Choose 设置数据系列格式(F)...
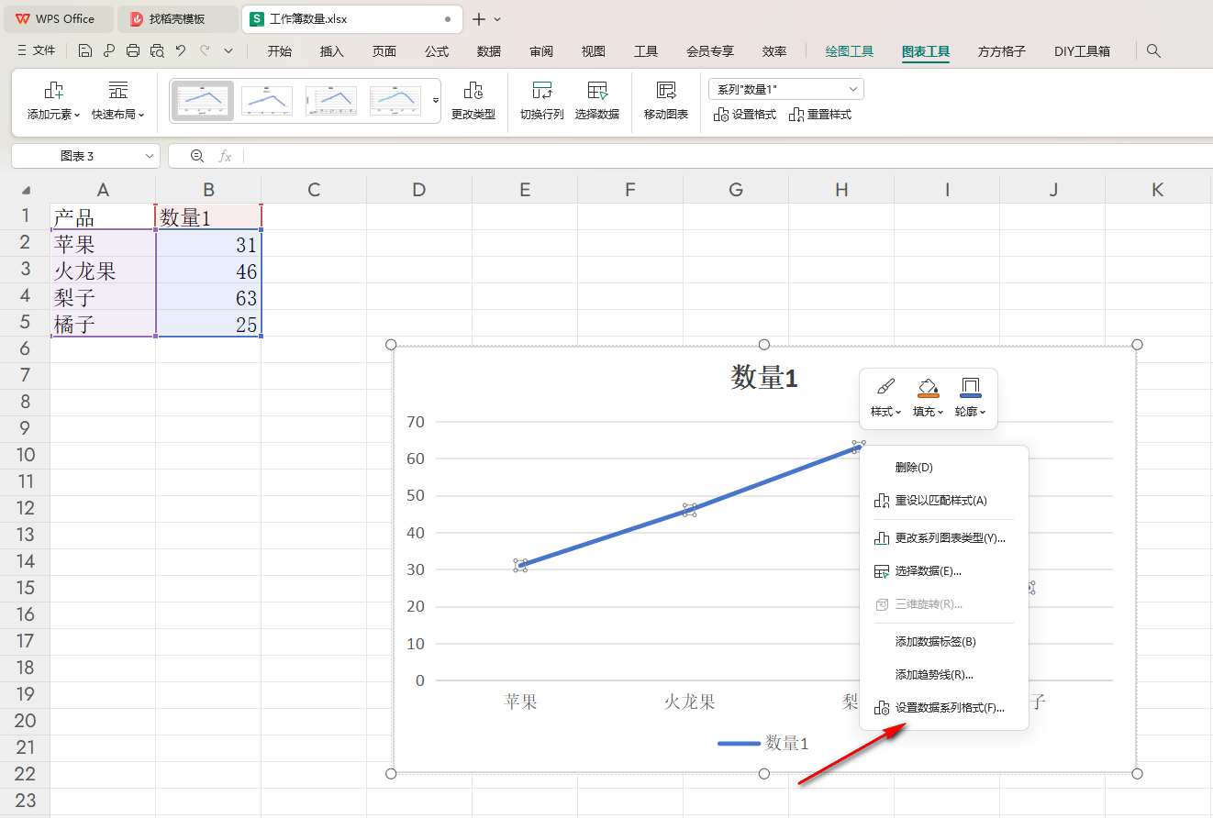Image resolution: width=1213 pixels, height=818 pixels. (944, 708)
